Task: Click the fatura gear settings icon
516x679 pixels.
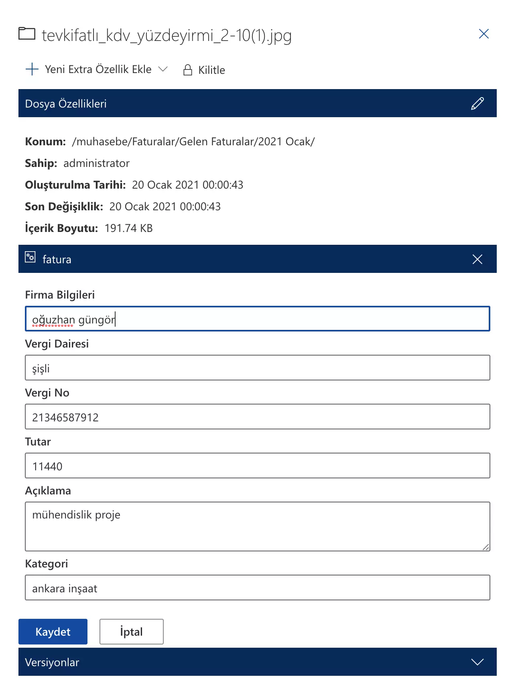Action: pos(30,257)
